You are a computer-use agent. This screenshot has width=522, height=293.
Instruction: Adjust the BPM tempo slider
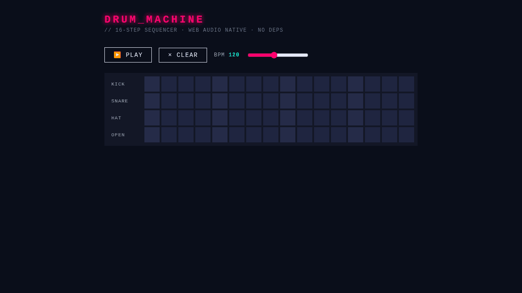point(278,55)
